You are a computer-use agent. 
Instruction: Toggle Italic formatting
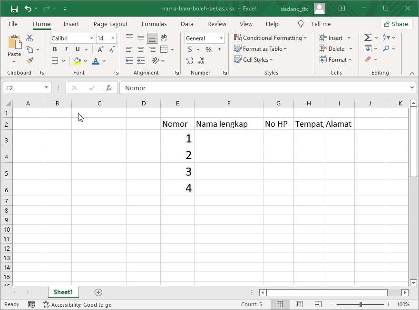(x=66, y=49)
